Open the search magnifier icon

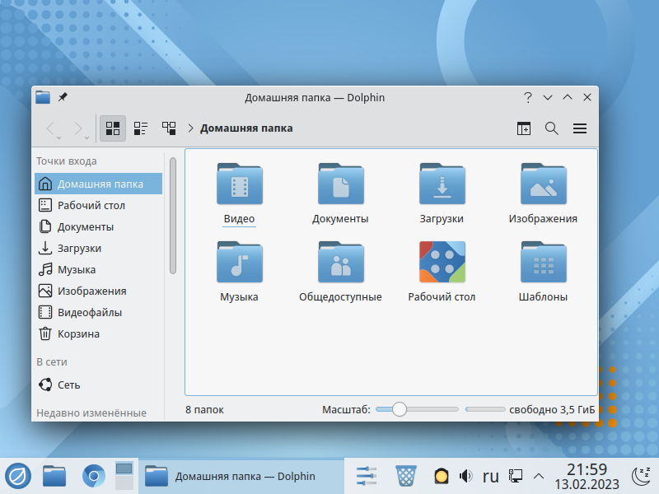coord(552,128)
